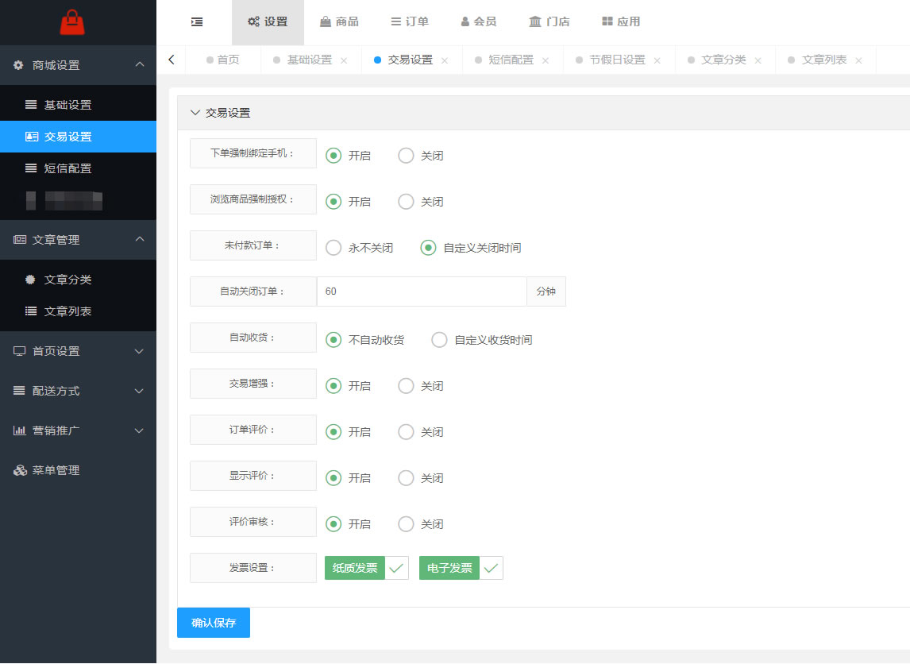910x664 pixels.
Task: Open the 会员 top menu
Action: click(x=479, y=22)
